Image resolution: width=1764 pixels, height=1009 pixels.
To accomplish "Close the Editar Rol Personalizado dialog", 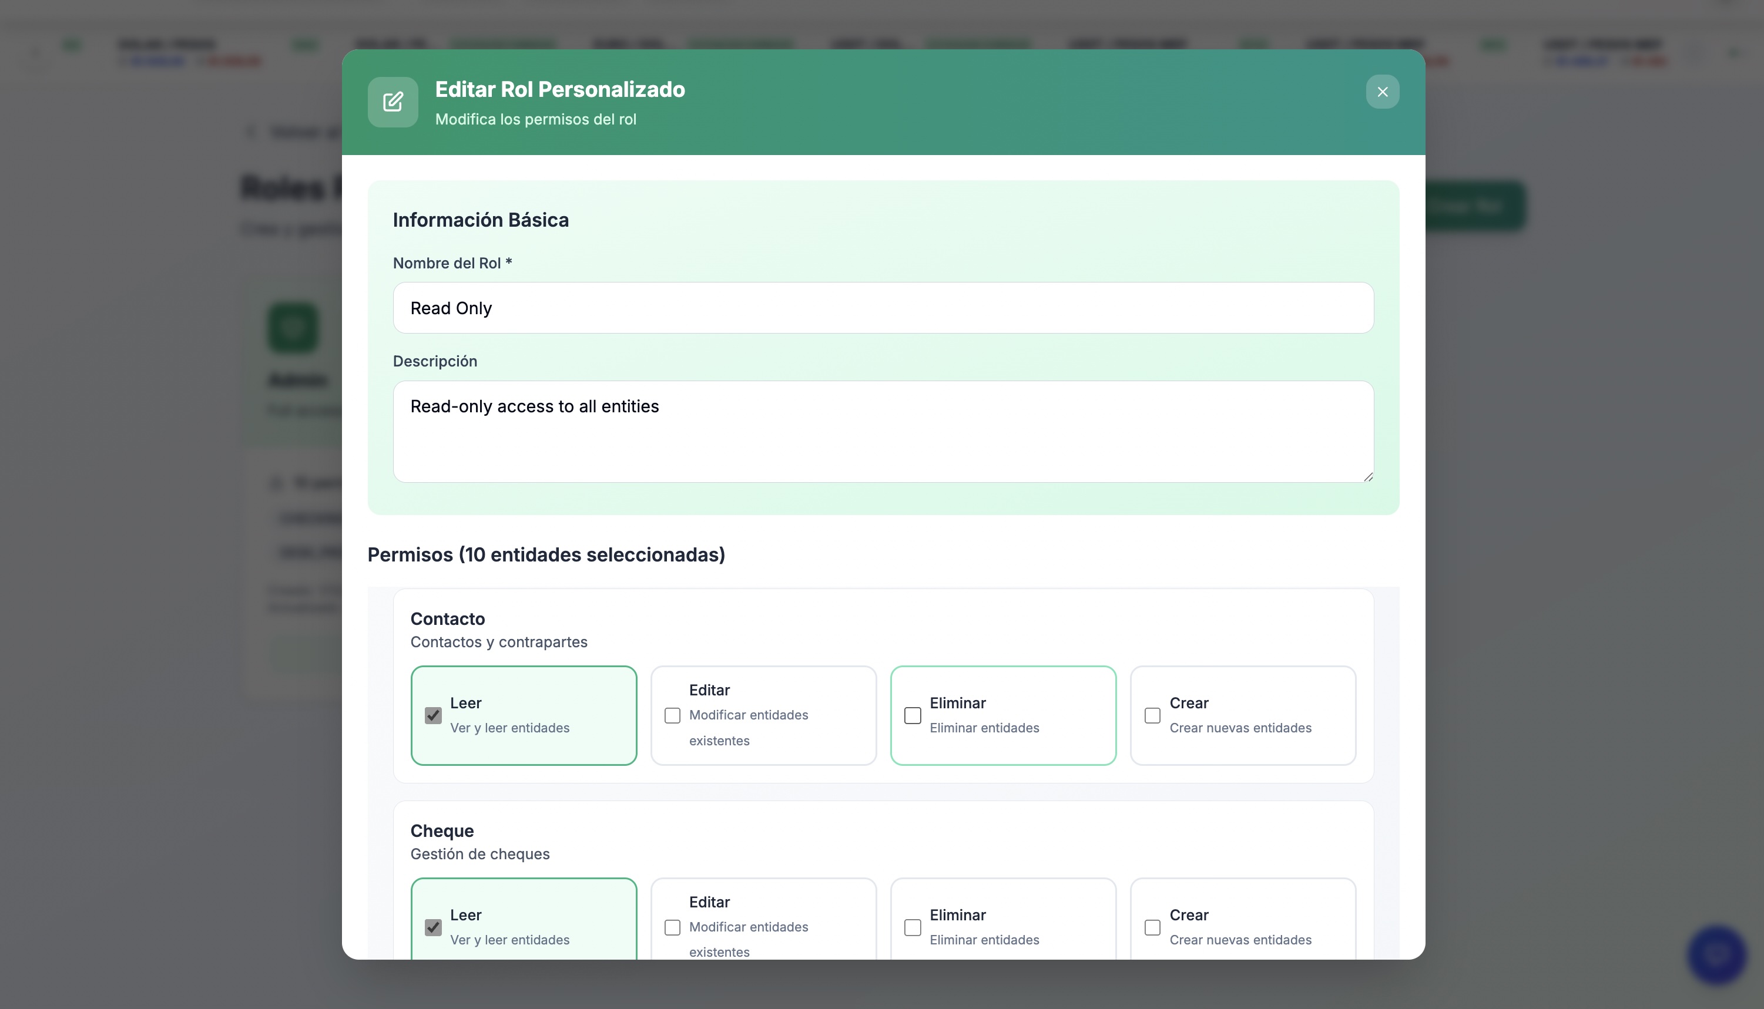I will tap(1382, 92).
